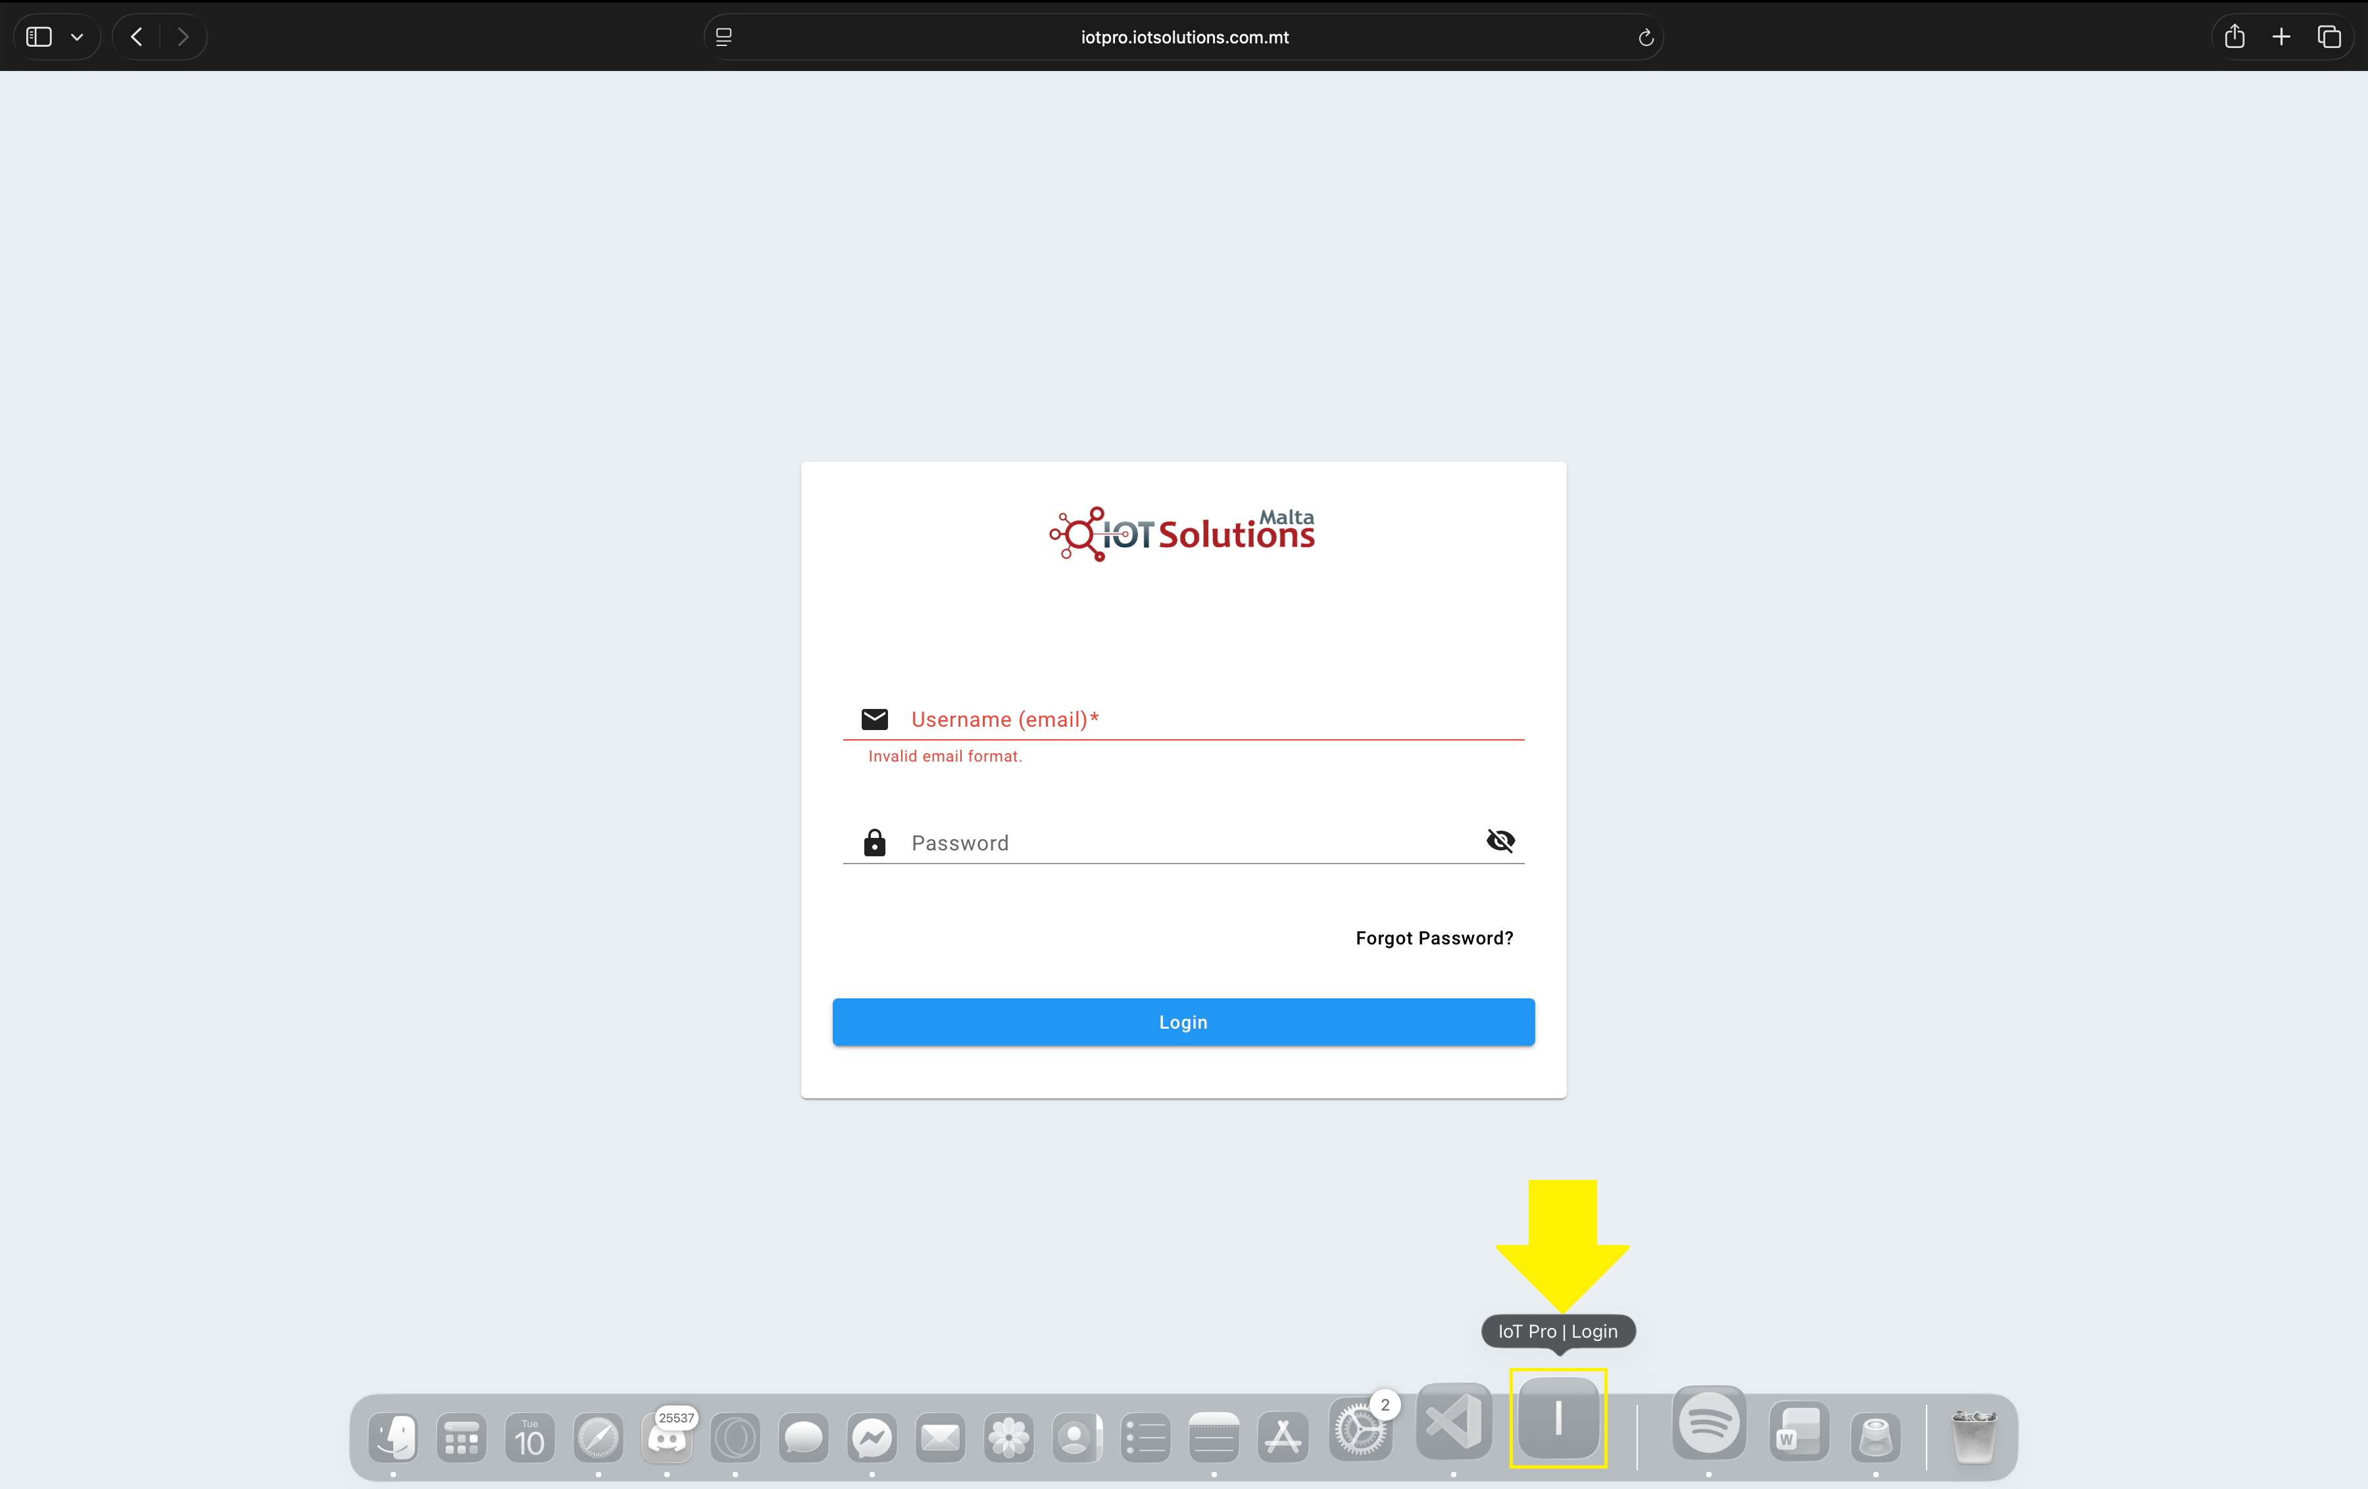This screenshot has width=2368, height=1489.
Task: Launch Visual Studio Code from the Dock
Action: coord(1454,1421)
